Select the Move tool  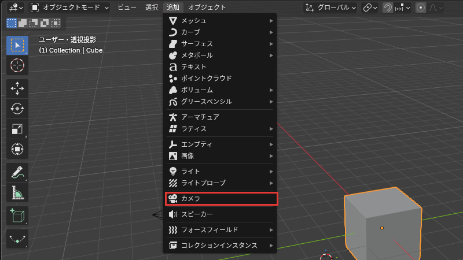pos(17,88)
